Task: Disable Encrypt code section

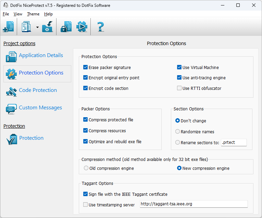Action: pos(85,88)
